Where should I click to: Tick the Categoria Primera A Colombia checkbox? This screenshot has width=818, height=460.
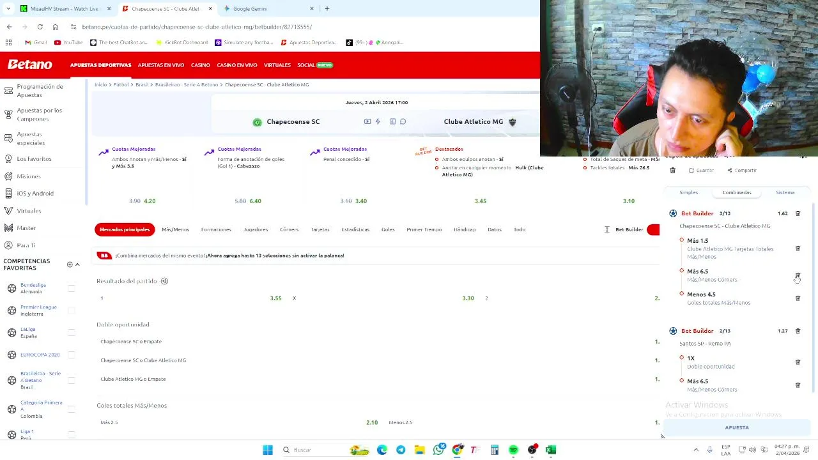pos(72,410)
